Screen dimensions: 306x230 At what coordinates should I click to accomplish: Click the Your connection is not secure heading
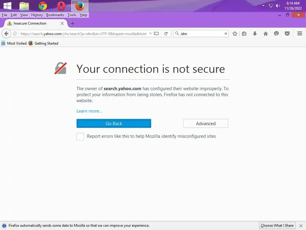[x=151, y=69]
